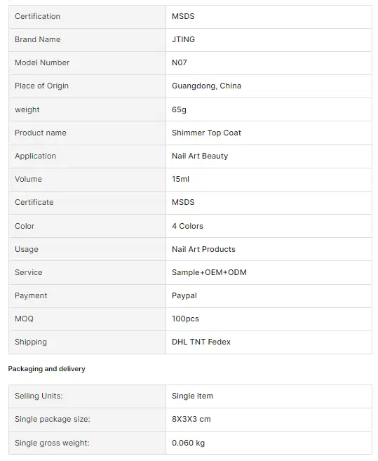The width and height of the screenshot is (378, 461).
Task: Select Shimmer Top Coat product name
Action: (206, 133)
